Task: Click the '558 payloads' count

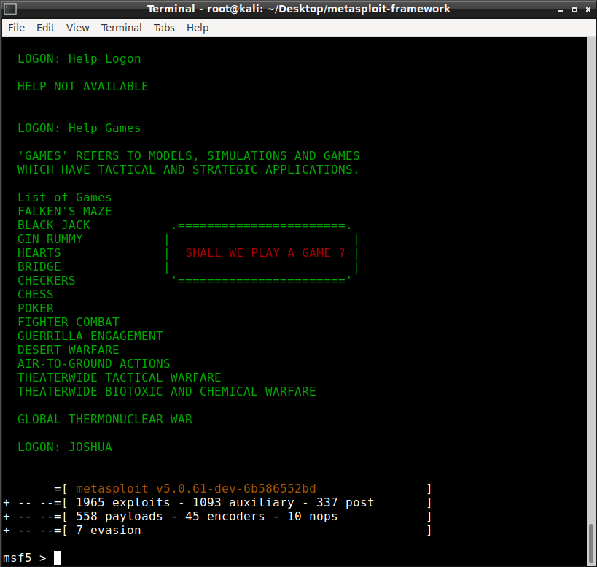Action: [x=119, y=517]
